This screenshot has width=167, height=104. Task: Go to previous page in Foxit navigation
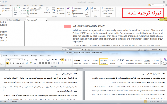(65, 50)
